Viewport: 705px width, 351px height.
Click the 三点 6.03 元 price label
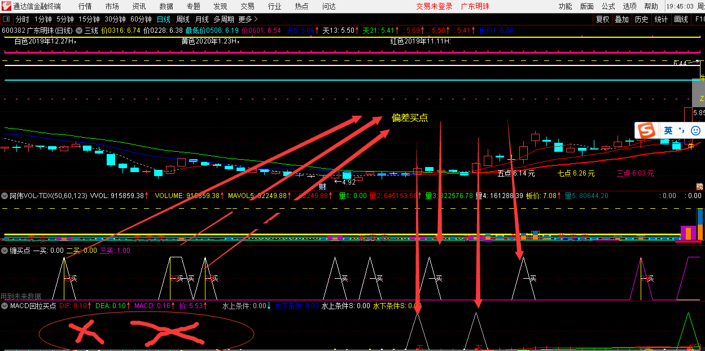coord(636,174)
